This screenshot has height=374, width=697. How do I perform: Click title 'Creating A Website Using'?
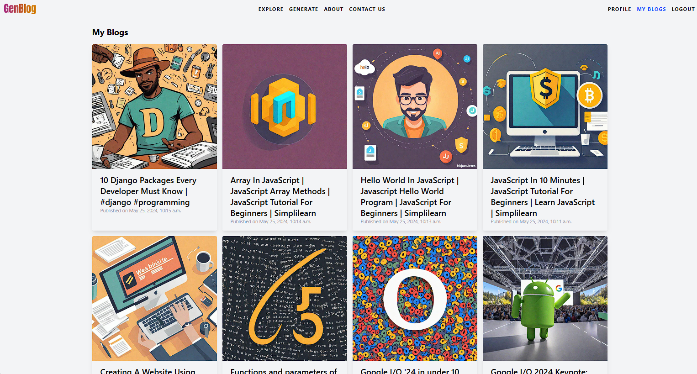[148, 371]
